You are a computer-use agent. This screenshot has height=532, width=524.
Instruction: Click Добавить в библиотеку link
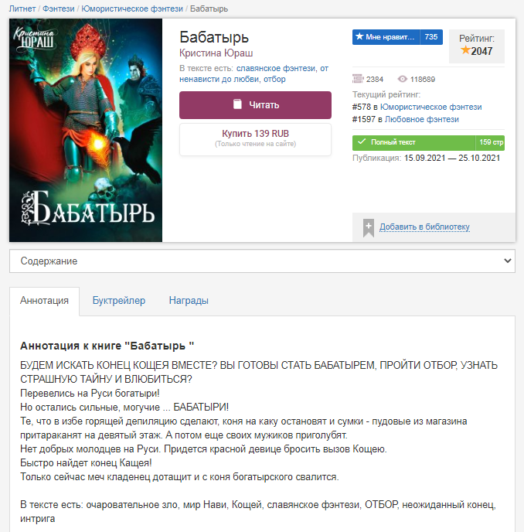tap(424, 227)
